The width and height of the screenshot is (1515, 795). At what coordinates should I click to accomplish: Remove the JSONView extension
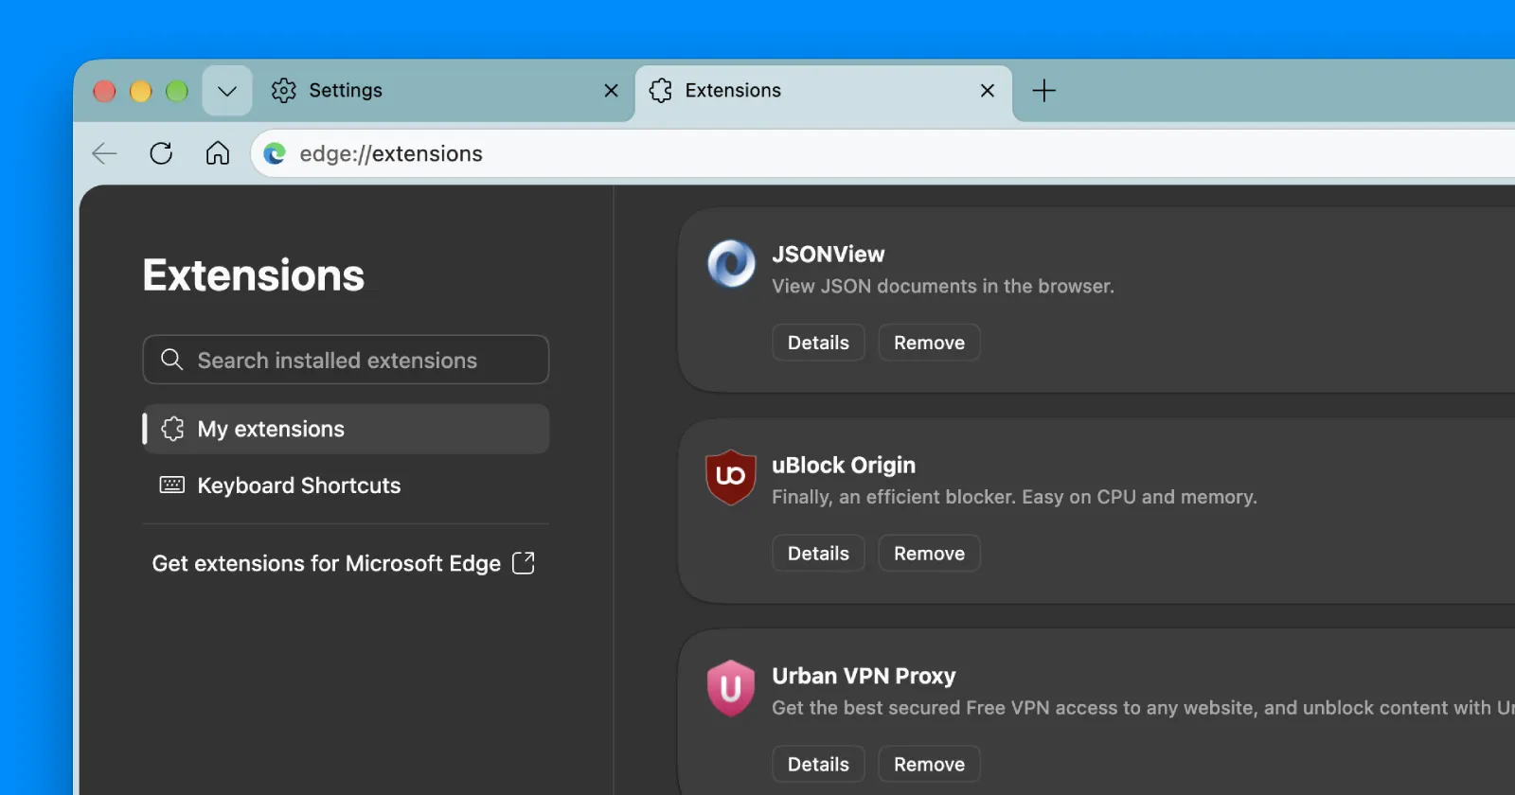tap(929, 343)
